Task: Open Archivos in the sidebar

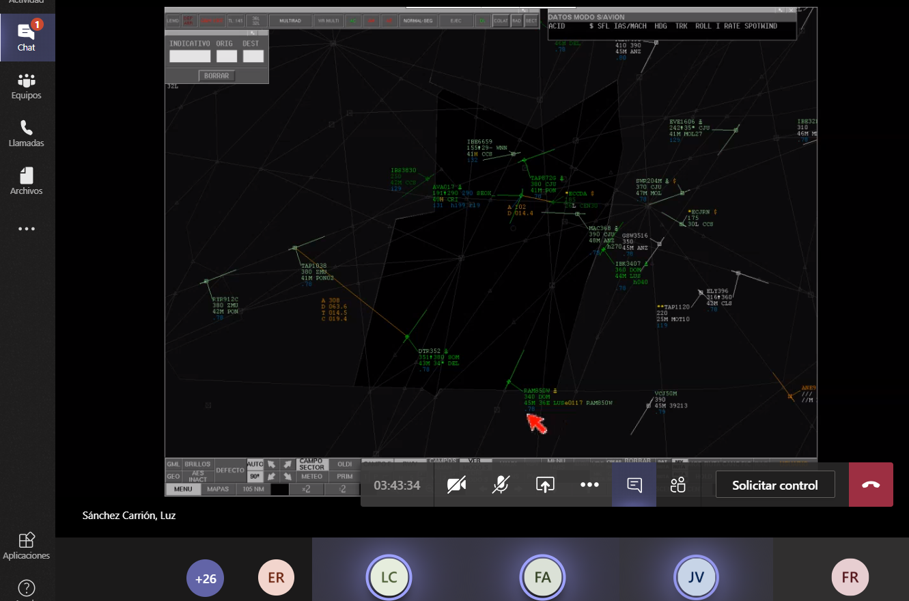Action: pos(27,181)
